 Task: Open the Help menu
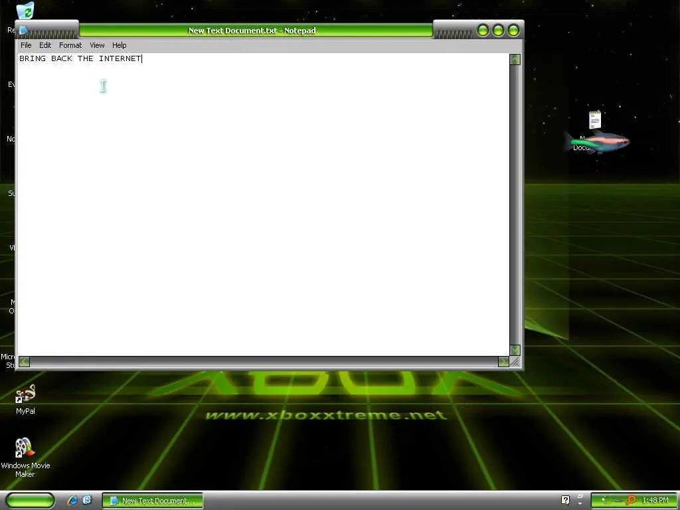(120, 45)
